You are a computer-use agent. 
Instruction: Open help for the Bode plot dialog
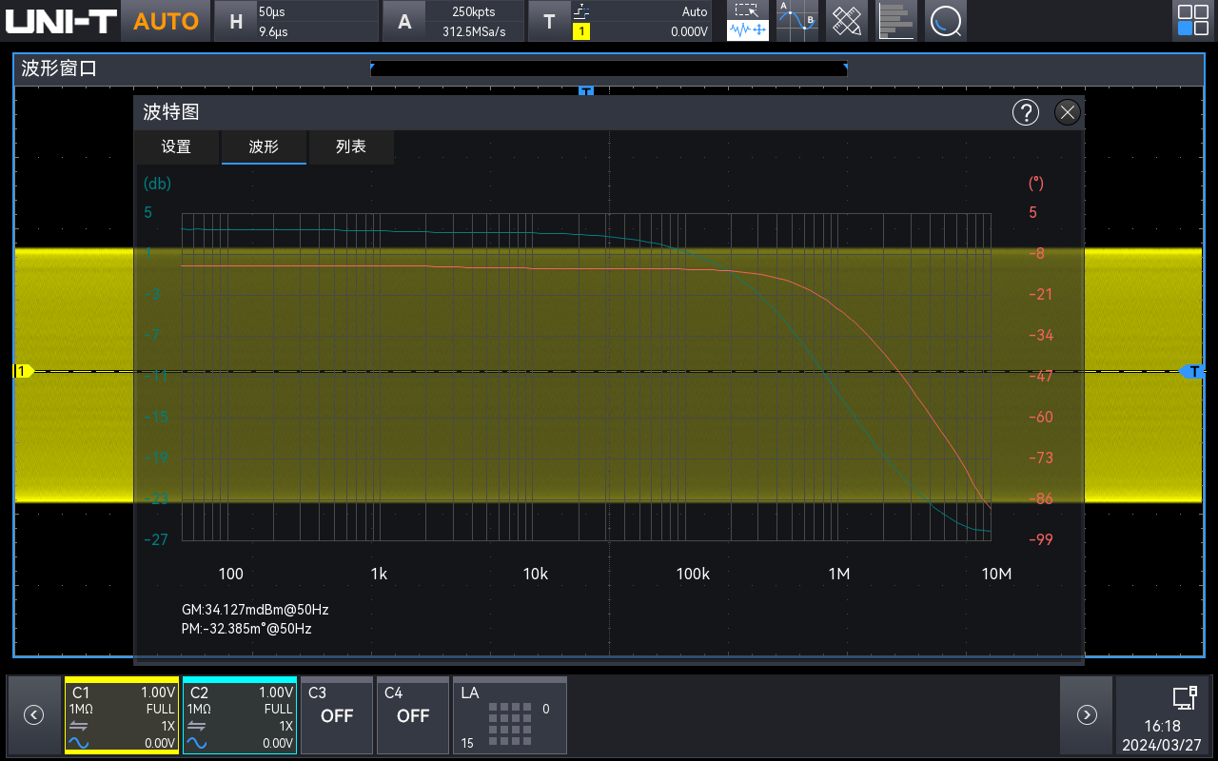click(x=1025, y=112)
